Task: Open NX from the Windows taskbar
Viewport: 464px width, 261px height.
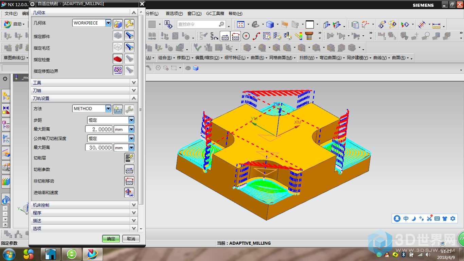Action: pos(92,254)
